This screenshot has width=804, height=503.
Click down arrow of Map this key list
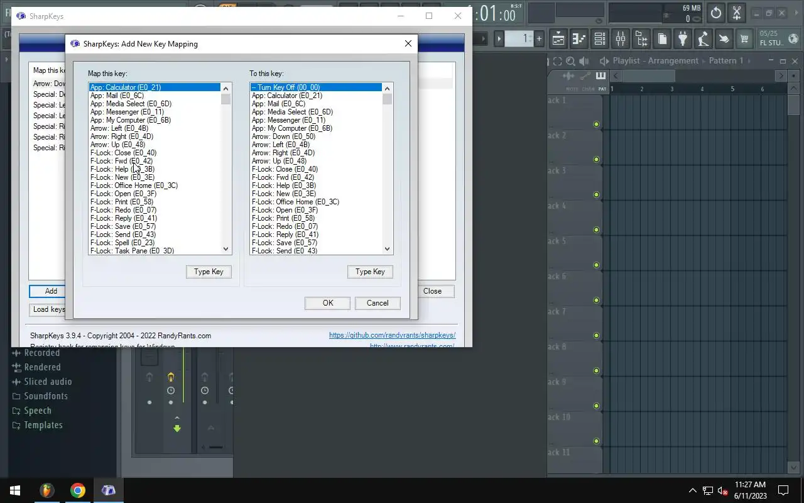pos(226,249)
